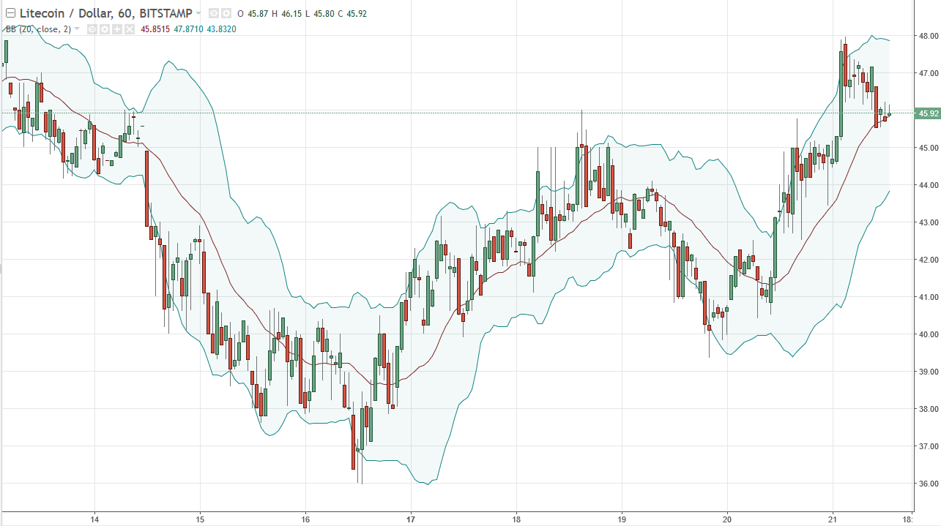
Task: Click the 43.00 price axis label
Action: pos(928,222)
